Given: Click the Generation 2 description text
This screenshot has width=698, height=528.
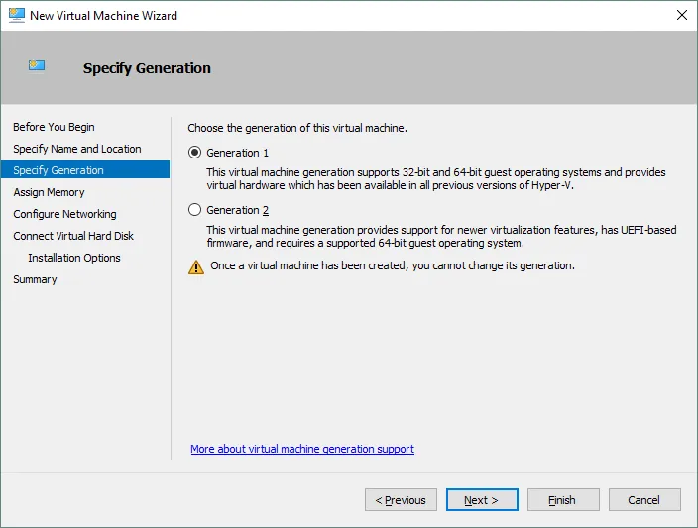Looking at the screenshot, I should tap(441, 237).
